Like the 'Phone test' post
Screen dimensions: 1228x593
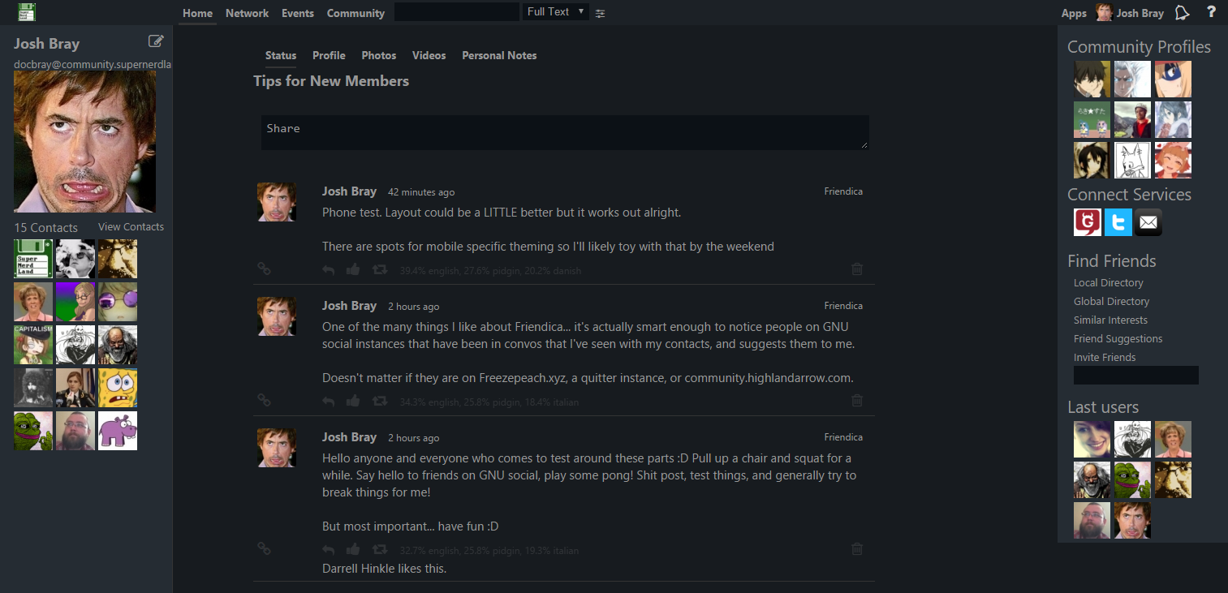click(353, 269)
